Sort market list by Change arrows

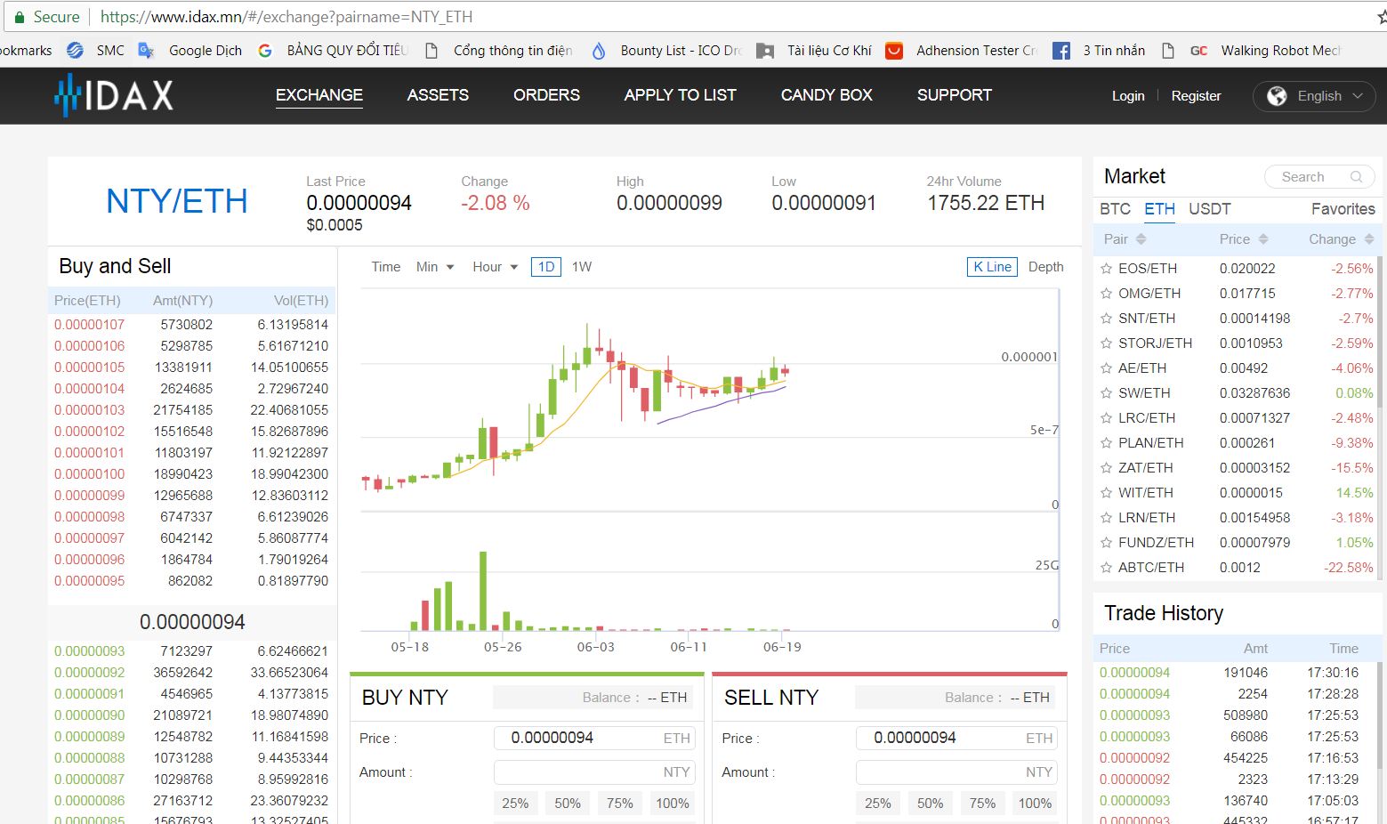pos(1369,239)
